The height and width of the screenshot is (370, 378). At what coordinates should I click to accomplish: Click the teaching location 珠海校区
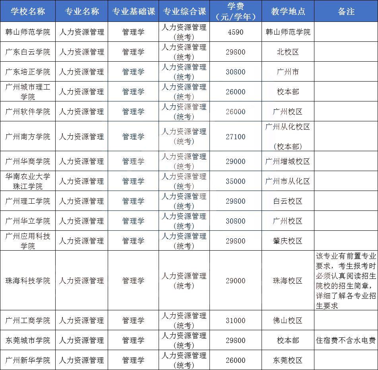click(x=288, y=281)
